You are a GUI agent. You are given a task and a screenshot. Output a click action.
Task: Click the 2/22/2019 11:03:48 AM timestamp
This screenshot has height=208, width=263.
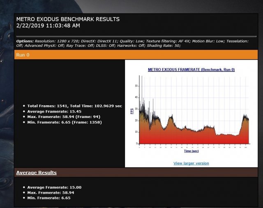(48, 25)
